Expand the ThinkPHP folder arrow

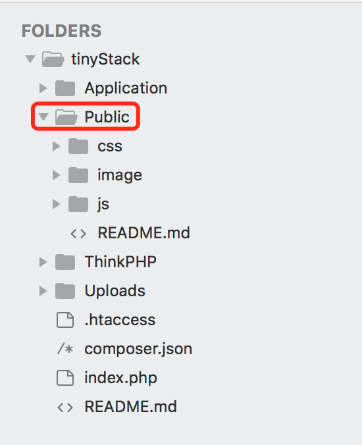pos(43,262)
